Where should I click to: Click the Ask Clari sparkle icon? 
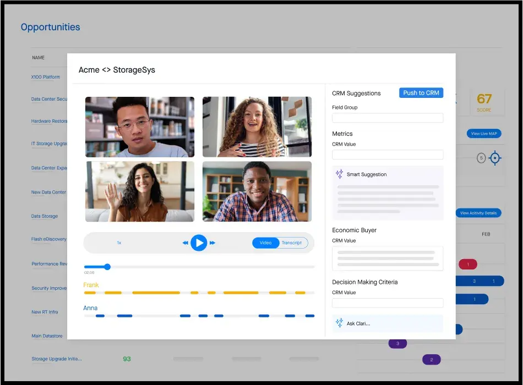tap(339, 323)
